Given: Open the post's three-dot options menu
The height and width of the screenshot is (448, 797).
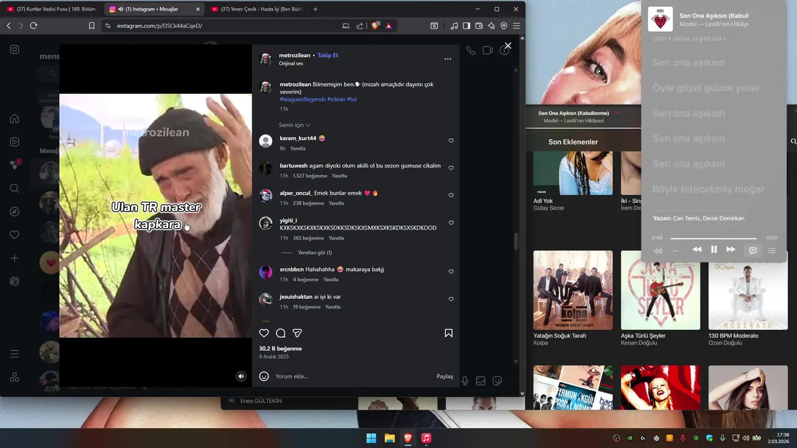Looking at the screenshot, I should (448, 59).
